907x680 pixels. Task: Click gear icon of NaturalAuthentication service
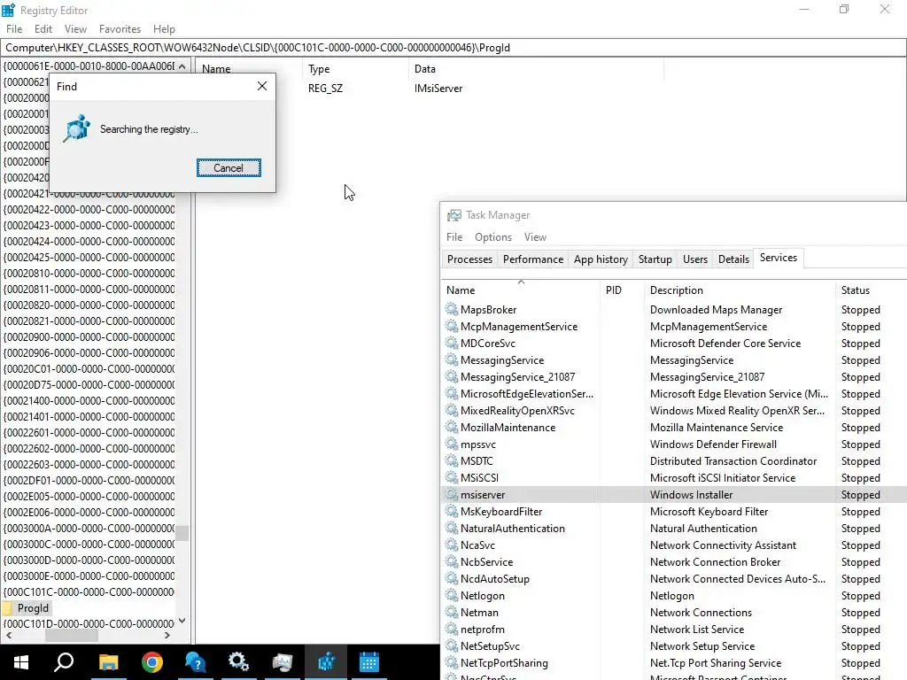452,528
